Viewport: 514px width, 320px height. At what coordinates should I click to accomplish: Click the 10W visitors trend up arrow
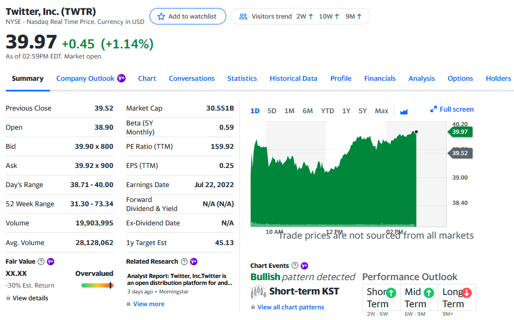pyautogui.click(x=337, y=16)
